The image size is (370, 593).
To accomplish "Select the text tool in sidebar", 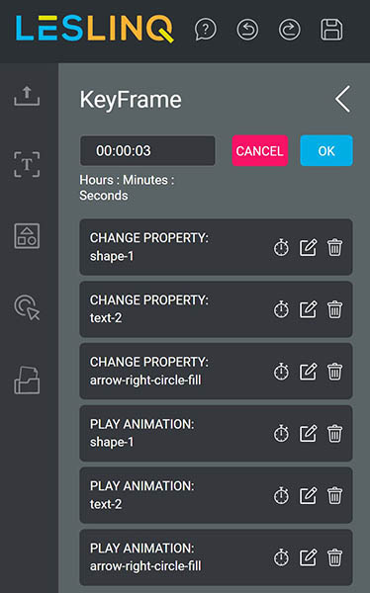I will [x=27, y=164].
